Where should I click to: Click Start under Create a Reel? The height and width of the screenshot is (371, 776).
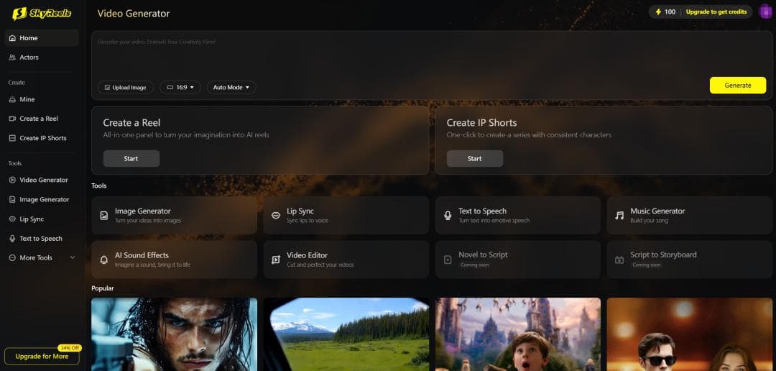coord(131,158)
